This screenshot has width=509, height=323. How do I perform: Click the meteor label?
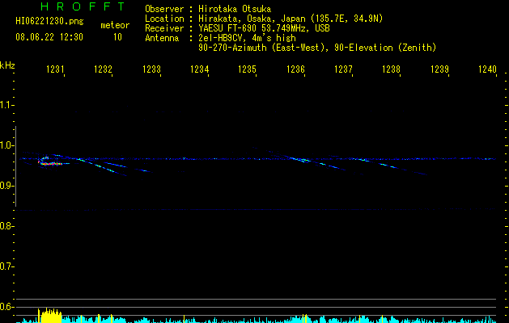[x=115, y=25]
